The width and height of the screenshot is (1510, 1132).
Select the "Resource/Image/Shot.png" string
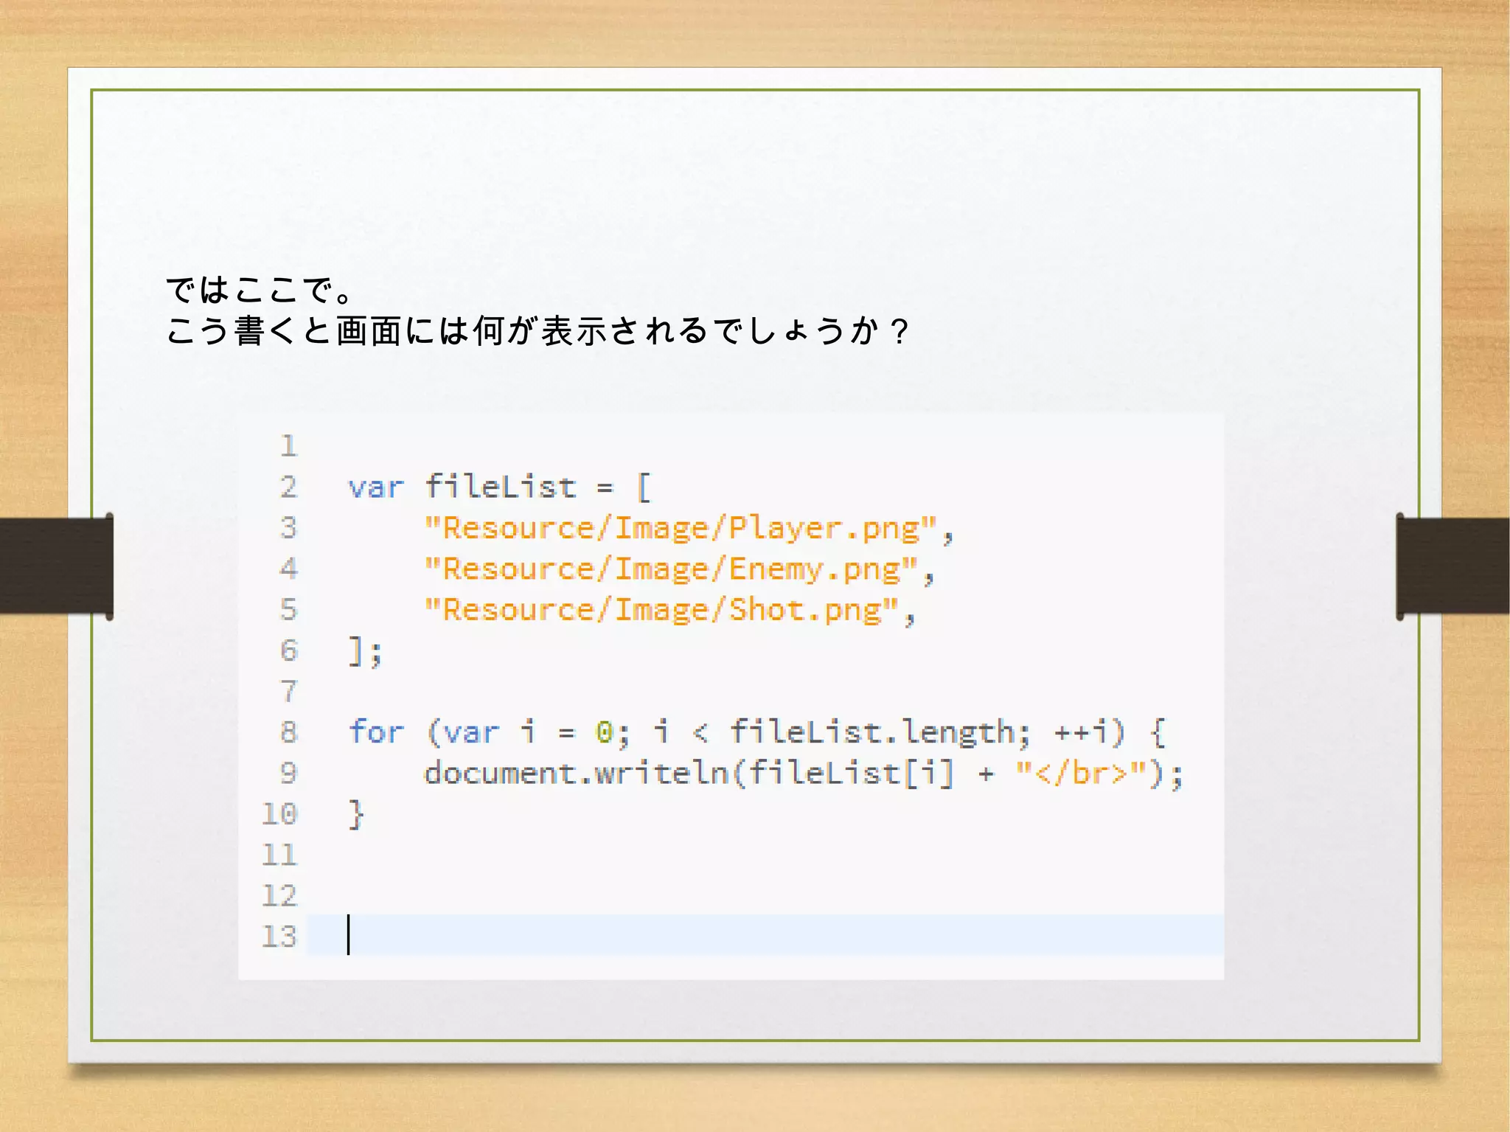(661, 611)
